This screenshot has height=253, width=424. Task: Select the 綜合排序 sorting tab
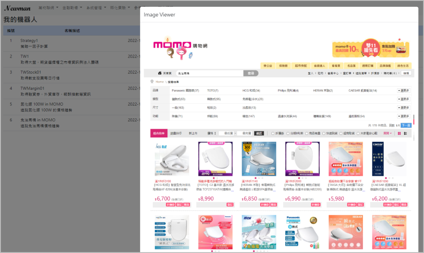[159, 133]
